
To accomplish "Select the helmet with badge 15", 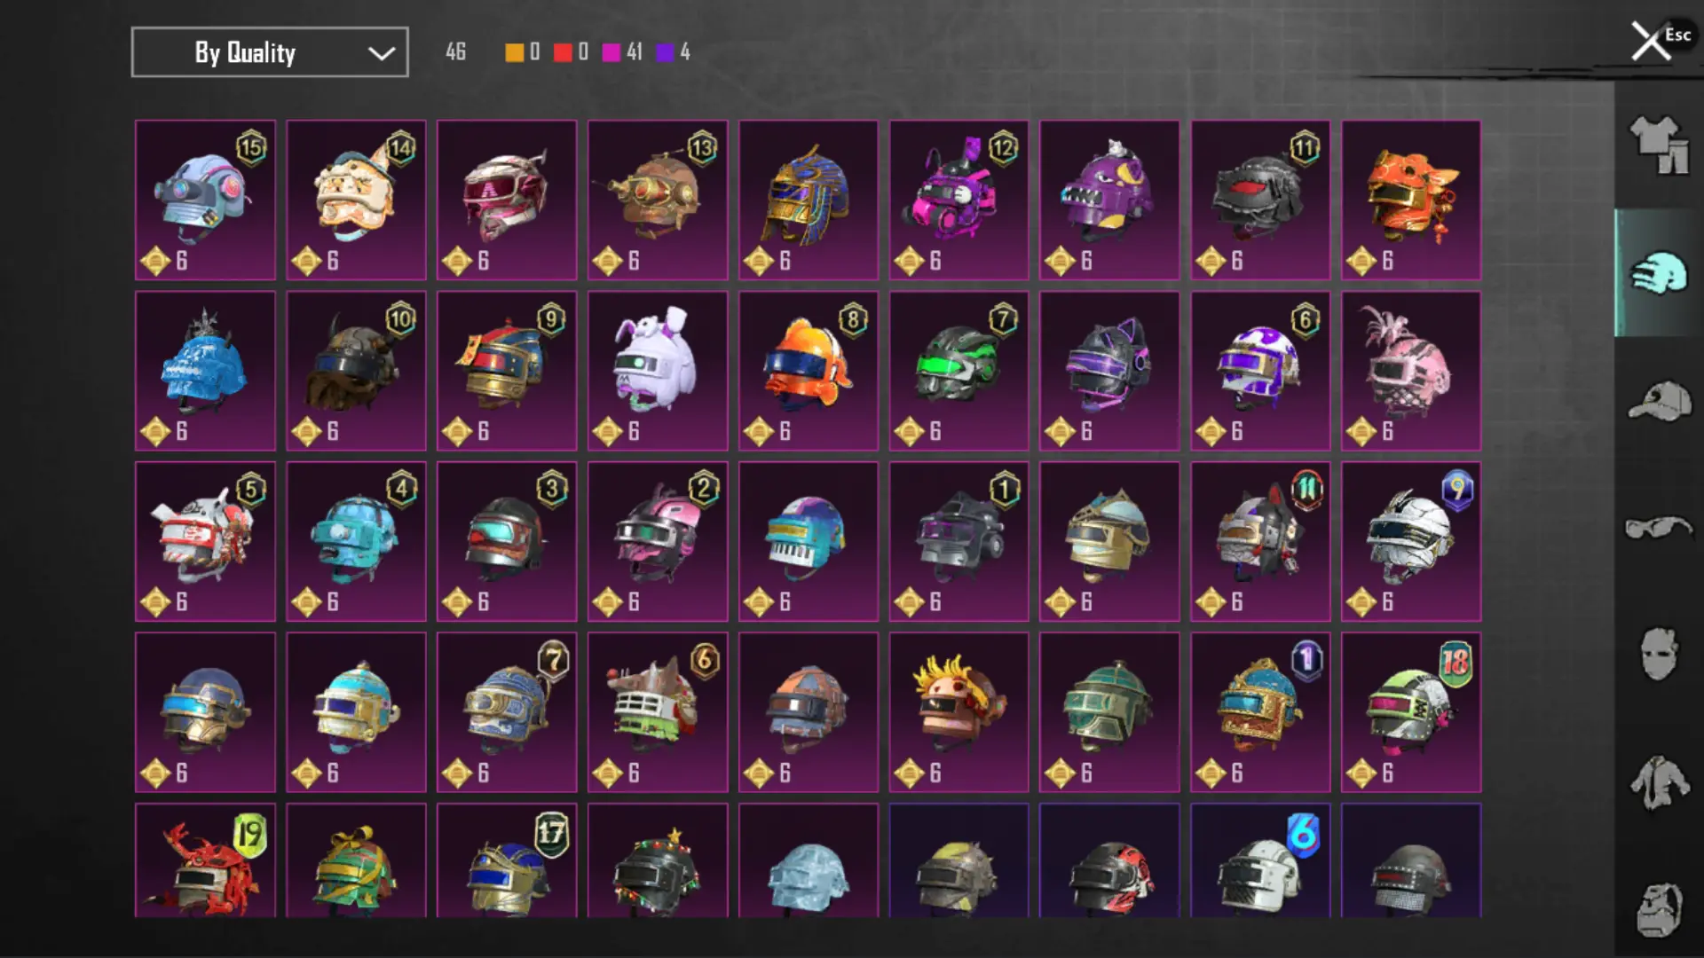I will tap(205, 200).
